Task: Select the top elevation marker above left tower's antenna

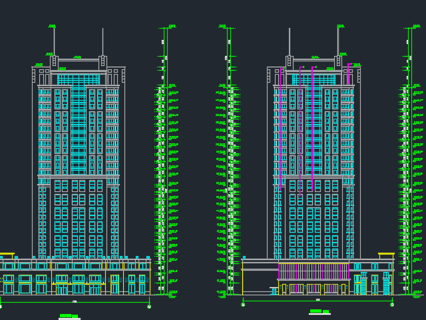Action: tap(53, 26)
